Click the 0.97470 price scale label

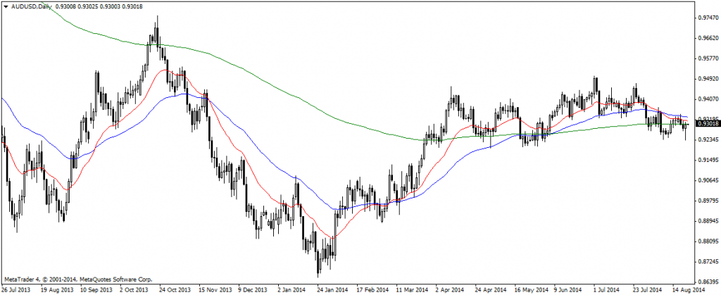tap(707, 18)
